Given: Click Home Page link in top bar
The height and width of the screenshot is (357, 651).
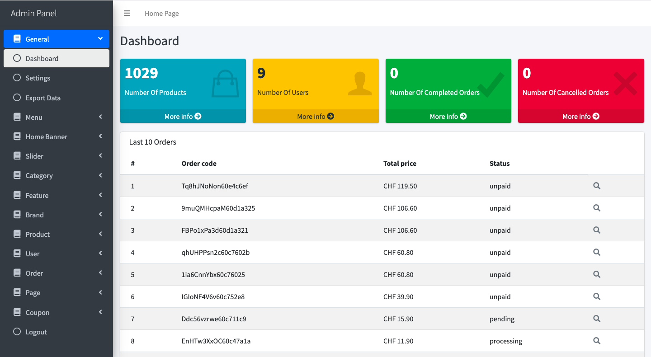Looking at the screenshot, I should (161, 14).
